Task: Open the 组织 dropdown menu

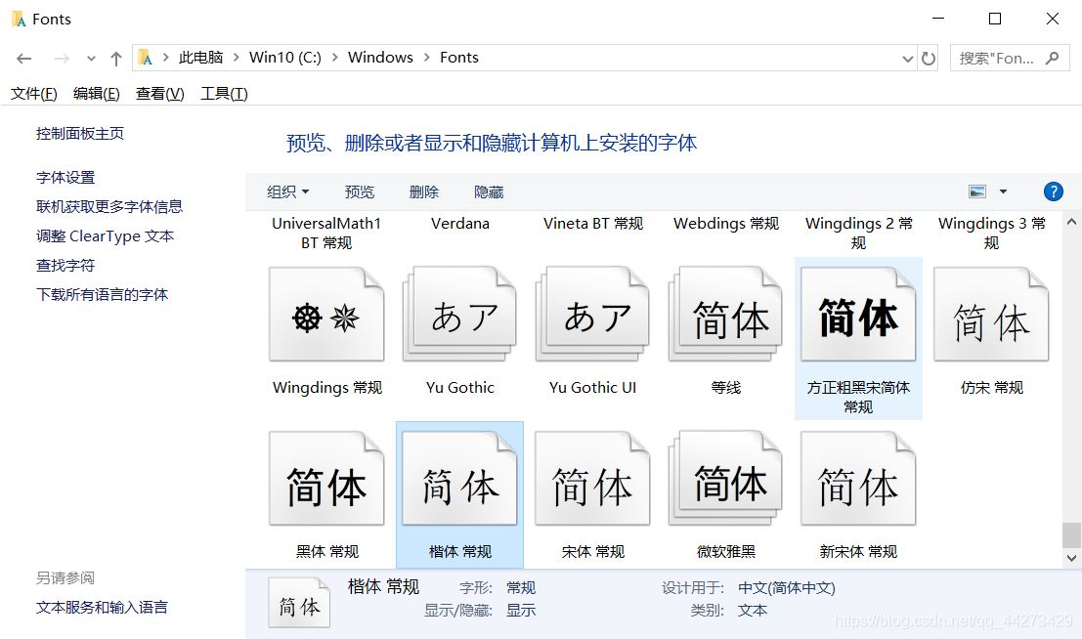Action: point(287,192)
